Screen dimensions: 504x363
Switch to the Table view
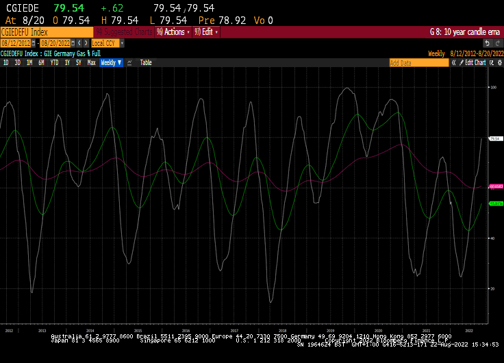tap(146, 62)
